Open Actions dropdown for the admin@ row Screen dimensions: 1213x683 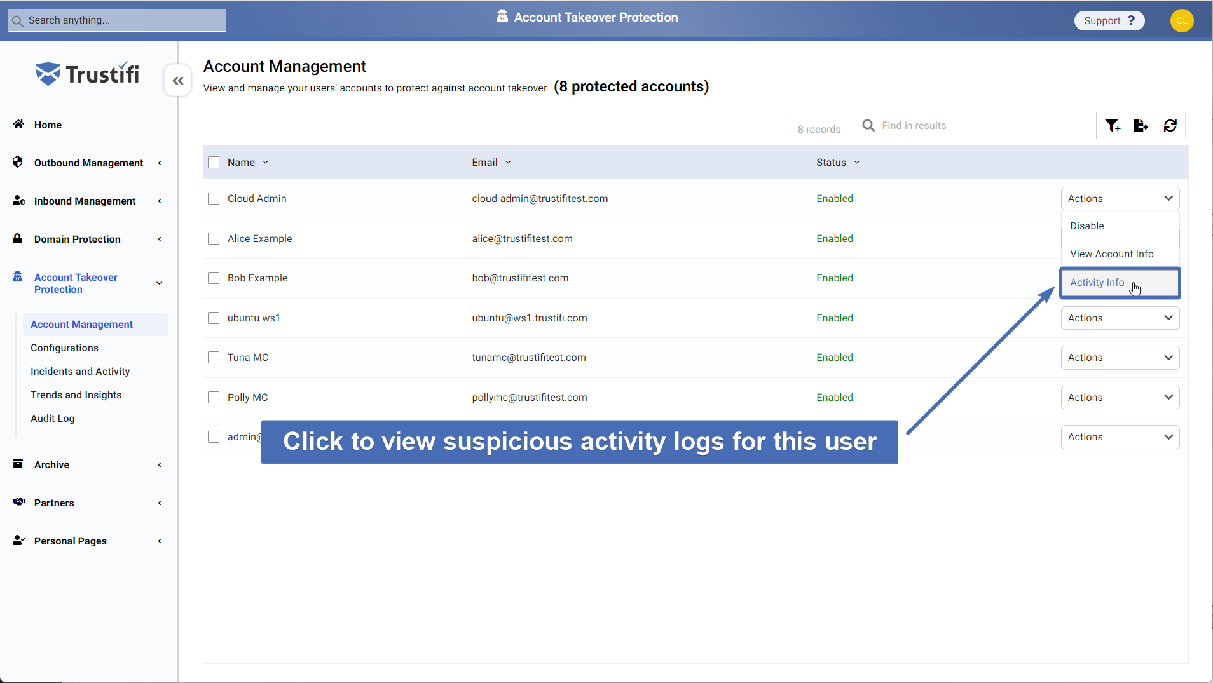click(x=1120, y=436)
